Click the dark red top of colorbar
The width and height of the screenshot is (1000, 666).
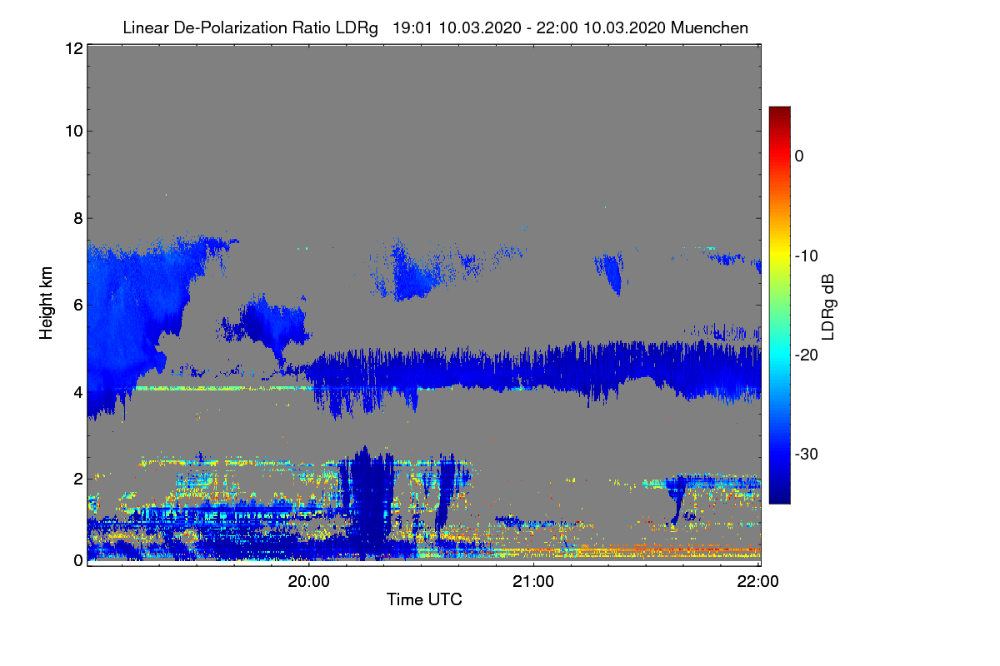779,112
